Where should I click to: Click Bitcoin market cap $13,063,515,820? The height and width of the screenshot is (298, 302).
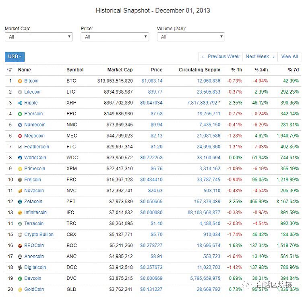tap(115, 81)
